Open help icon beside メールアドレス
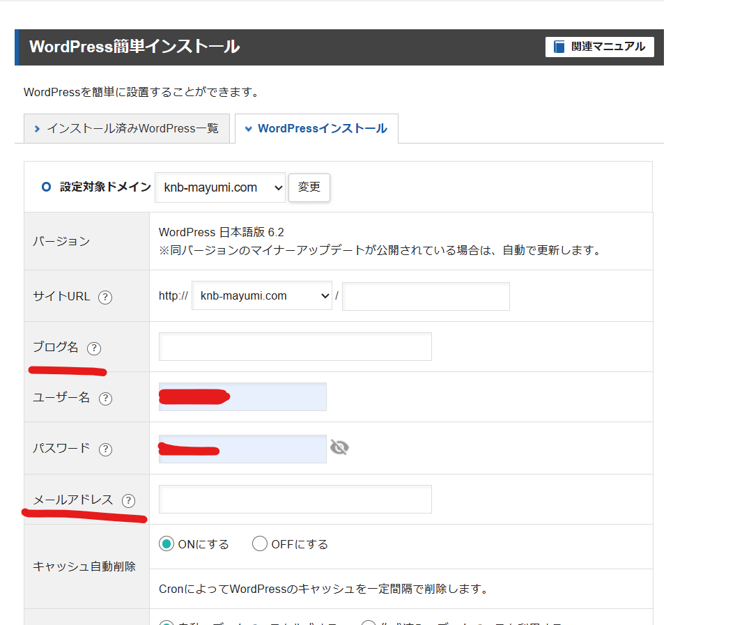Image resolution: width=735 pixels, height=625 pixels. pyautogui.click(x=128, y=501)
